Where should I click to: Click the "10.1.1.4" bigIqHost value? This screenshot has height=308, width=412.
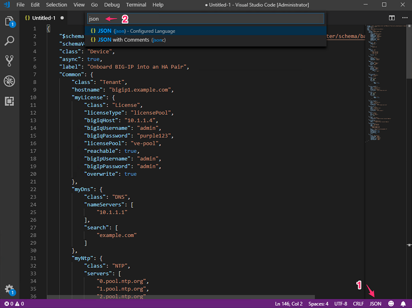[140, 120]
